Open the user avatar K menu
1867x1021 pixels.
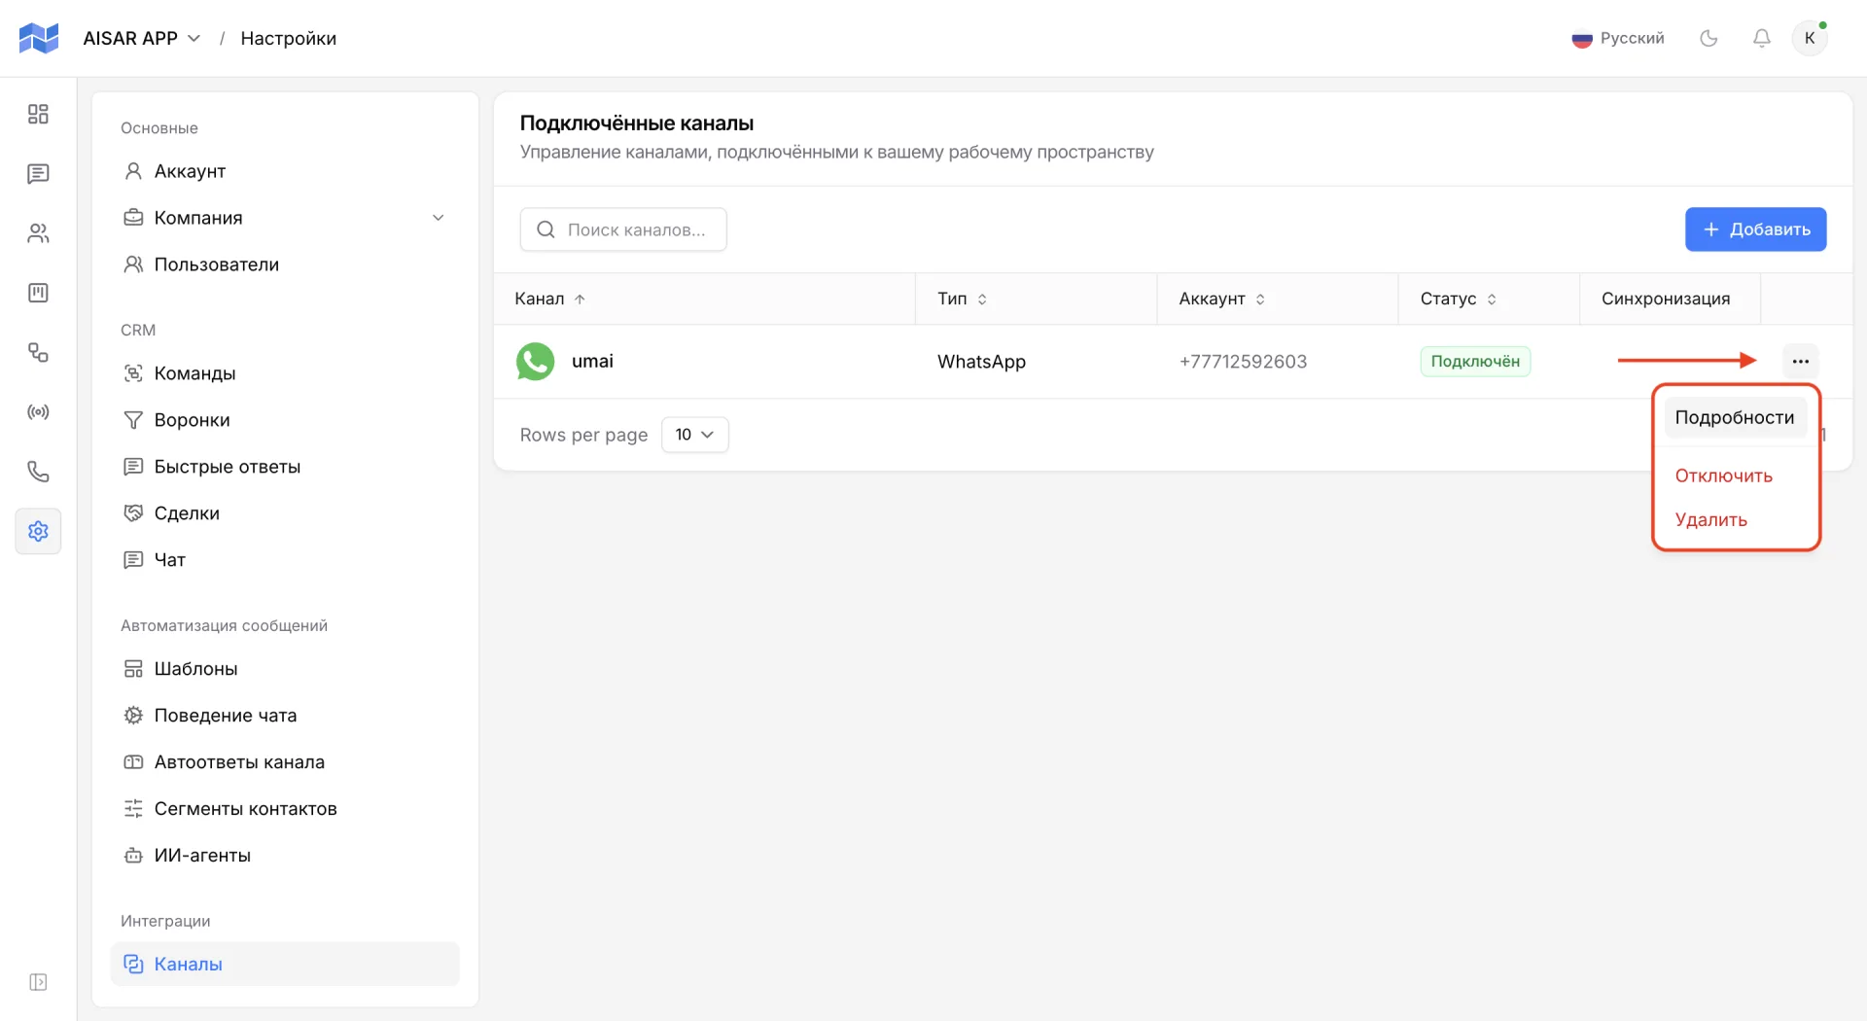(1810, 38)
